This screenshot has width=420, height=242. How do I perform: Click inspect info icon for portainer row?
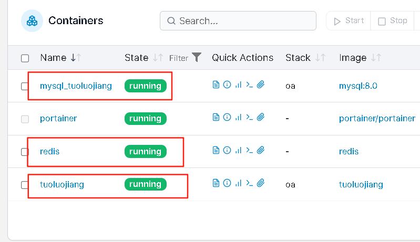227,117
